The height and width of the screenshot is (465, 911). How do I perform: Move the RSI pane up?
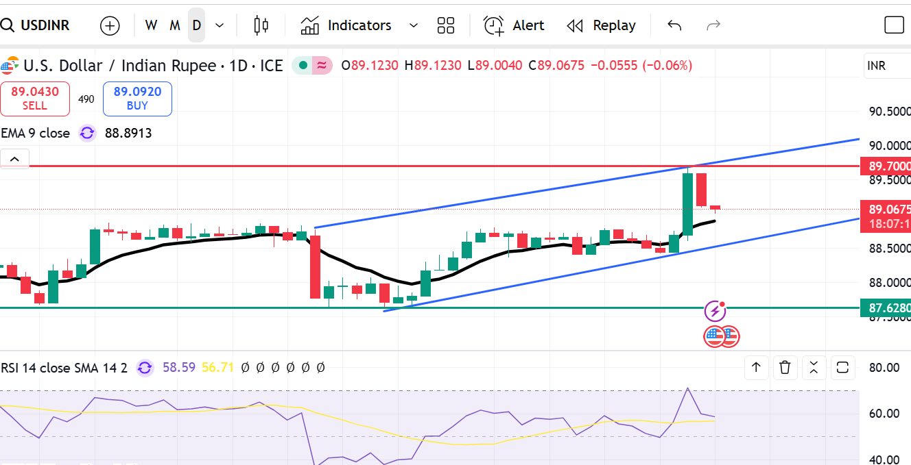tap(756, 368)
